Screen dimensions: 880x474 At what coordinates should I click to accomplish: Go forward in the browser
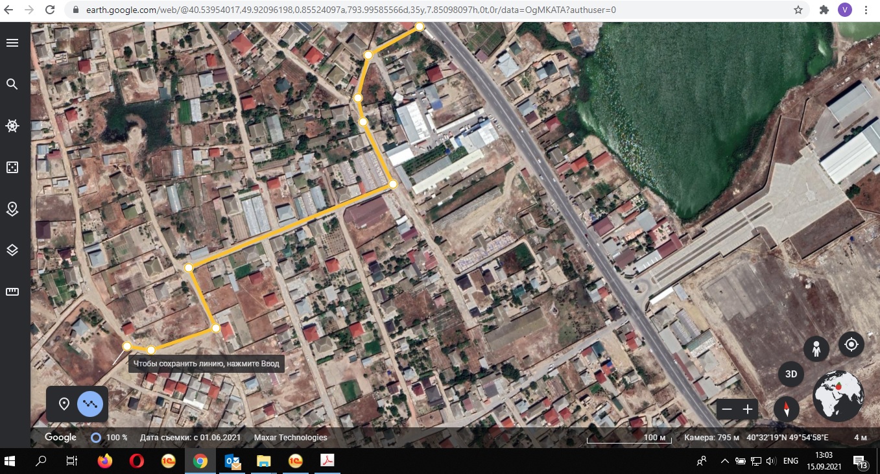(x=29, y=10)
